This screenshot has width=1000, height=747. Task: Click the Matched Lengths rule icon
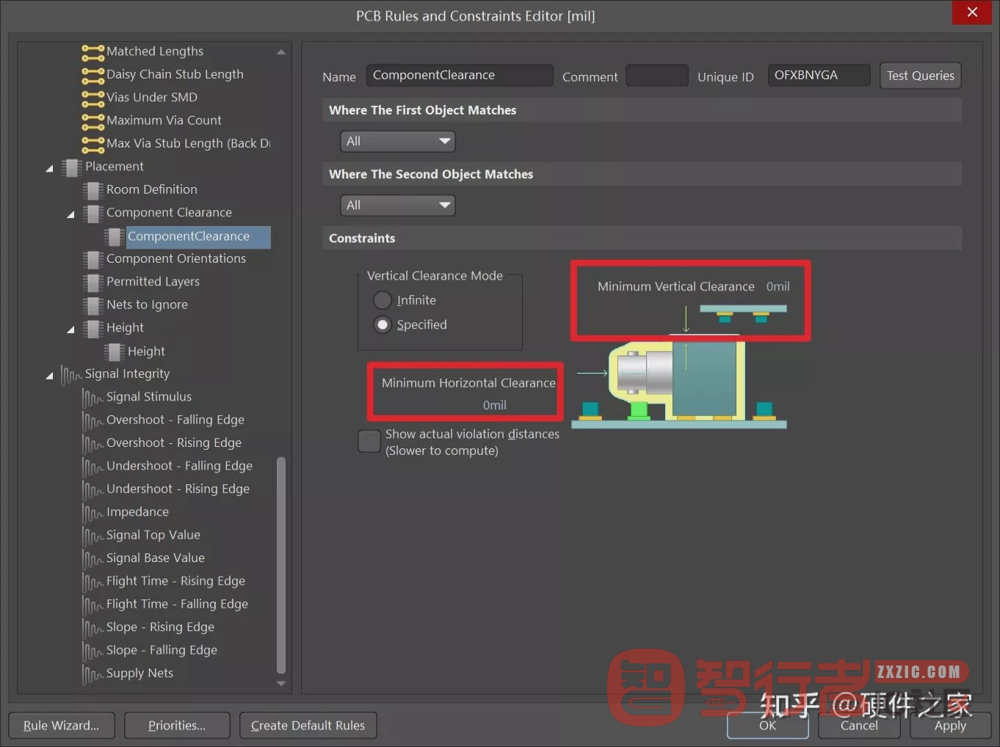point(93,52)
